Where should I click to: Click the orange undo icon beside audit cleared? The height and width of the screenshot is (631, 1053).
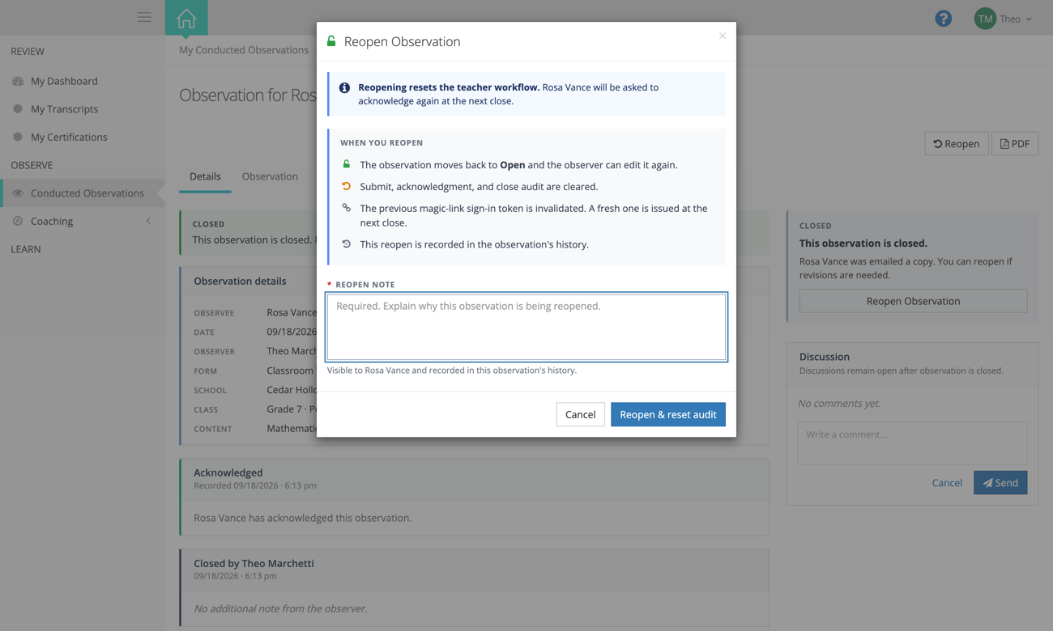[346, 186]
